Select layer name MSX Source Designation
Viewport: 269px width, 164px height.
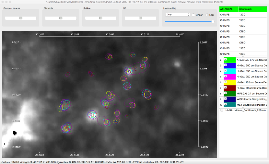coord(251,105)
